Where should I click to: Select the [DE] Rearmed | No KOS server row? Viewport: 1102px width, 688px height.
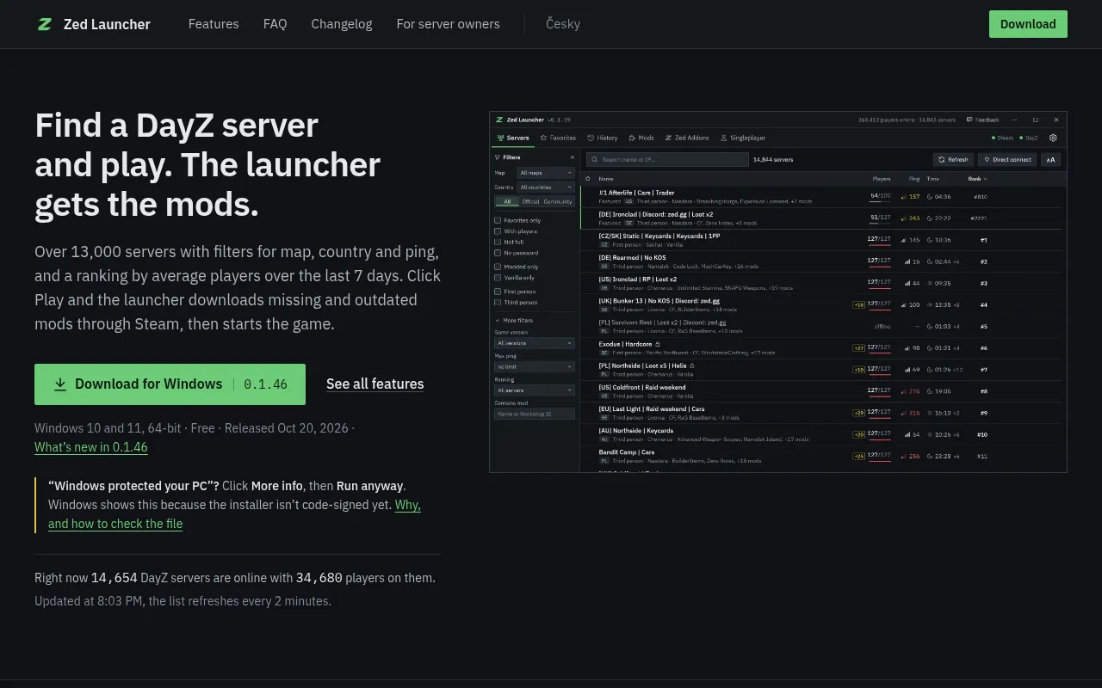click(823, 261)
